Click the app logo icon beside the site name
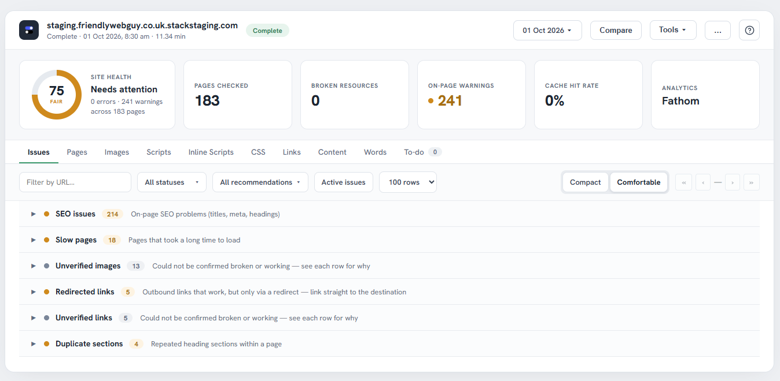780x381 pixels. coord(29,30)
